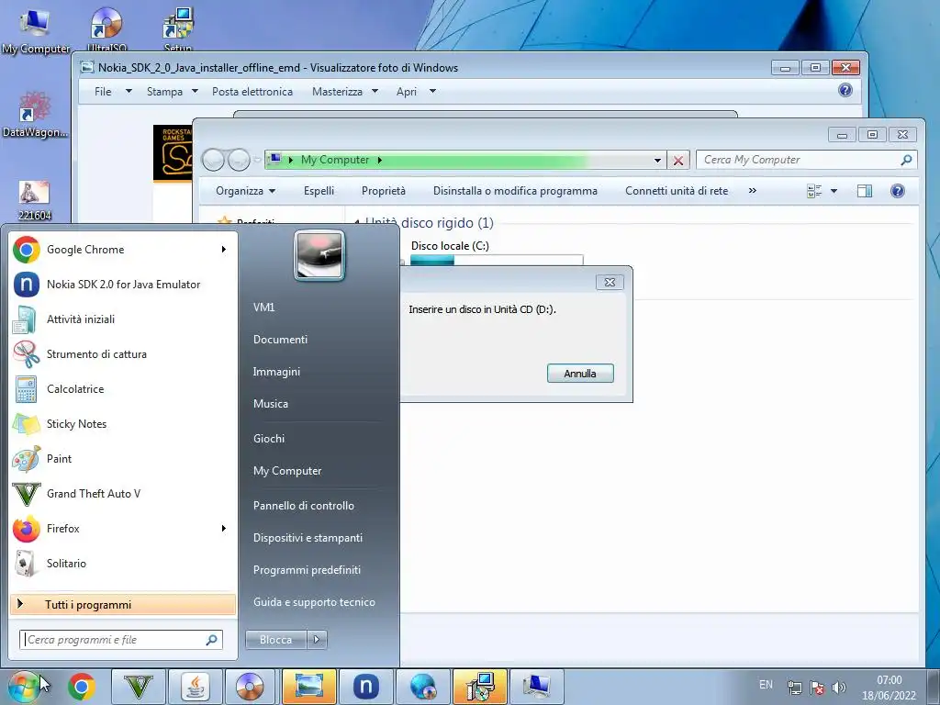Screen dimensions: 940x705
Task: Open My Computer desktop shortcut
Action: coord(35,30)
